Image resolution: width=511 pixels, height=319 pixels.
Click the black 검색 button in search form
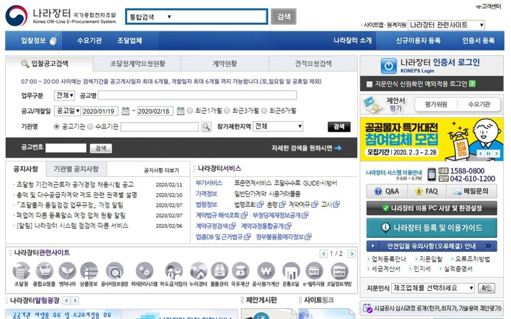pos(339,126)
